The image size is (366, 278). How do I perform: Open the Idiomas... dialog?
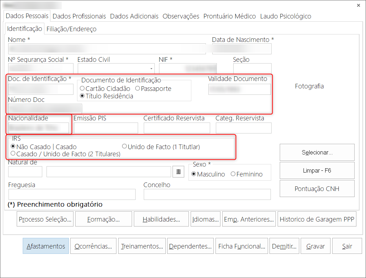tap(206, 219)
